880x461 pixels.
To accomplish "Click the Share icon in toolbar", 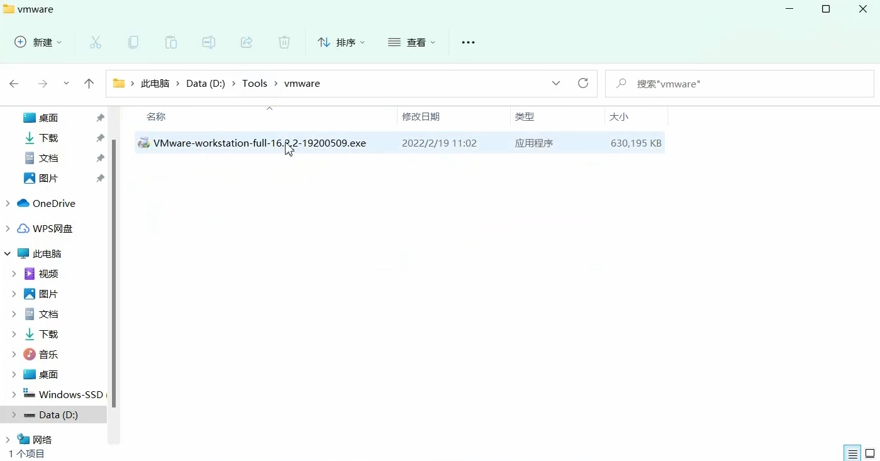I will (247, 42).
